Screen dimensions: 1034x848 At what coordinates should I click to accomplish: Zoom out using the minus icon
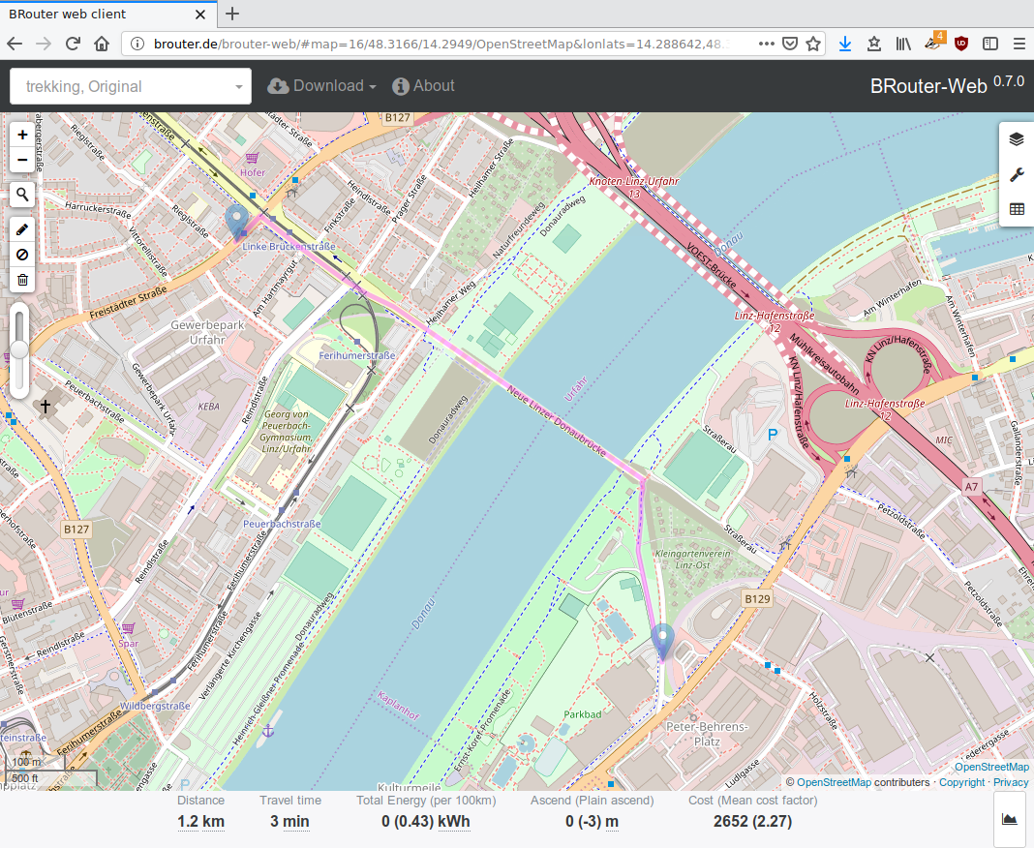[x=20, y=159]
